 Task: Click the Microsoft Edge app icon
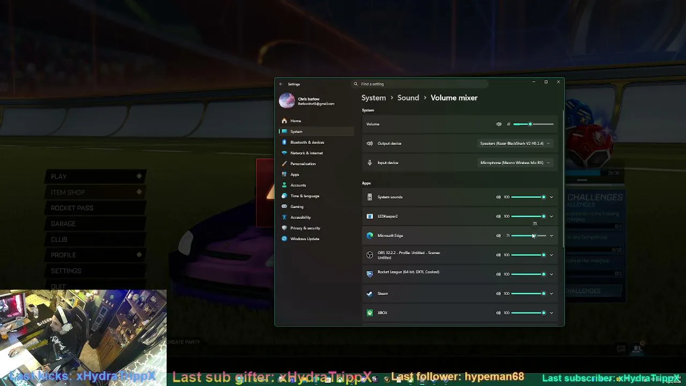click(370, 236)
